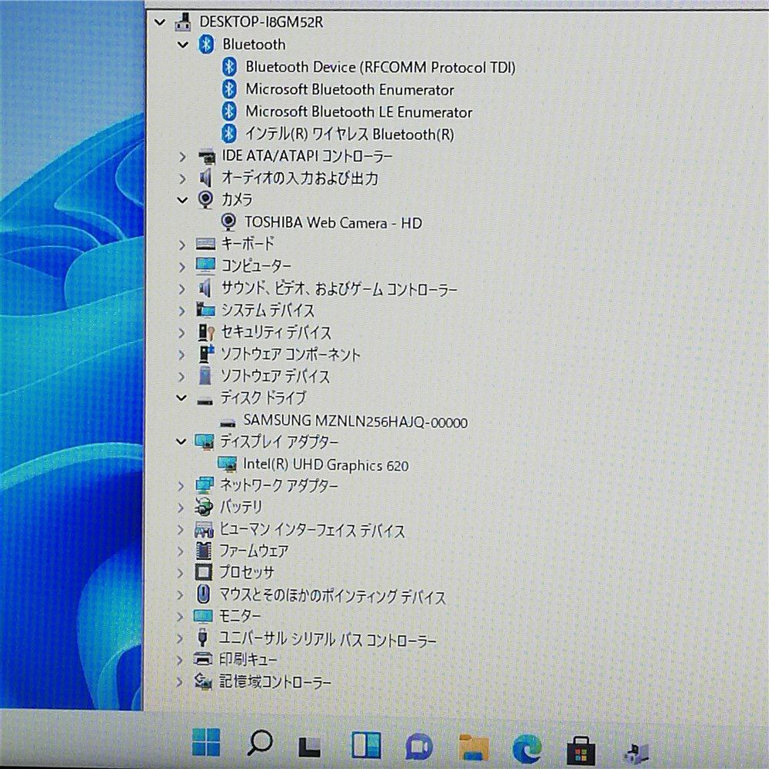Open Microsoft Store from the taskbar
Image resolution: width=769 pixels, height=769 pixels.
(581, 749)
